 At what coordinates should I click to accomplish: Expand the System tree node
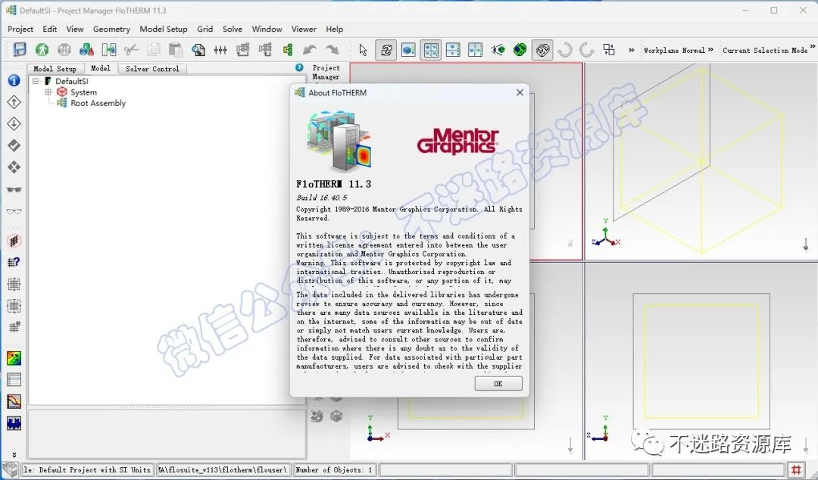click(x=48, y=92)
